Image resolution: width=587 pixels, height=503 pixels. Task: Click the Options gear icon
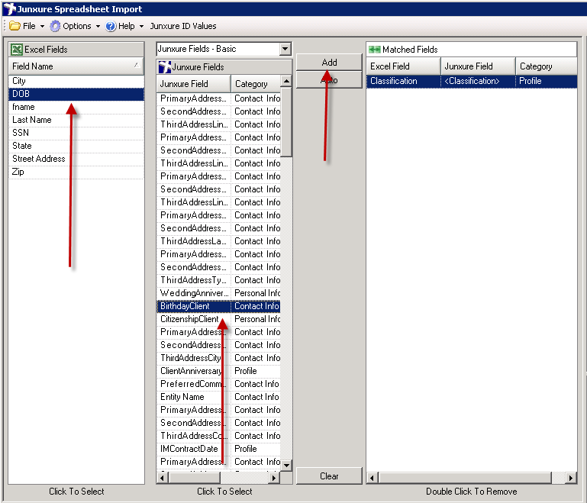click(55, 26)
